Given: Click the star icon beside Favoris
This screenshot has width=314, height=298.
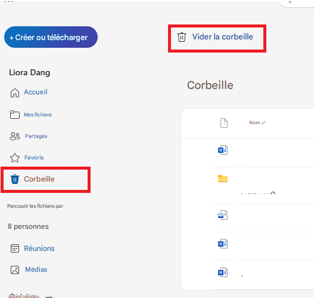Looking at the screenshot, I should (x=15, y=158).
